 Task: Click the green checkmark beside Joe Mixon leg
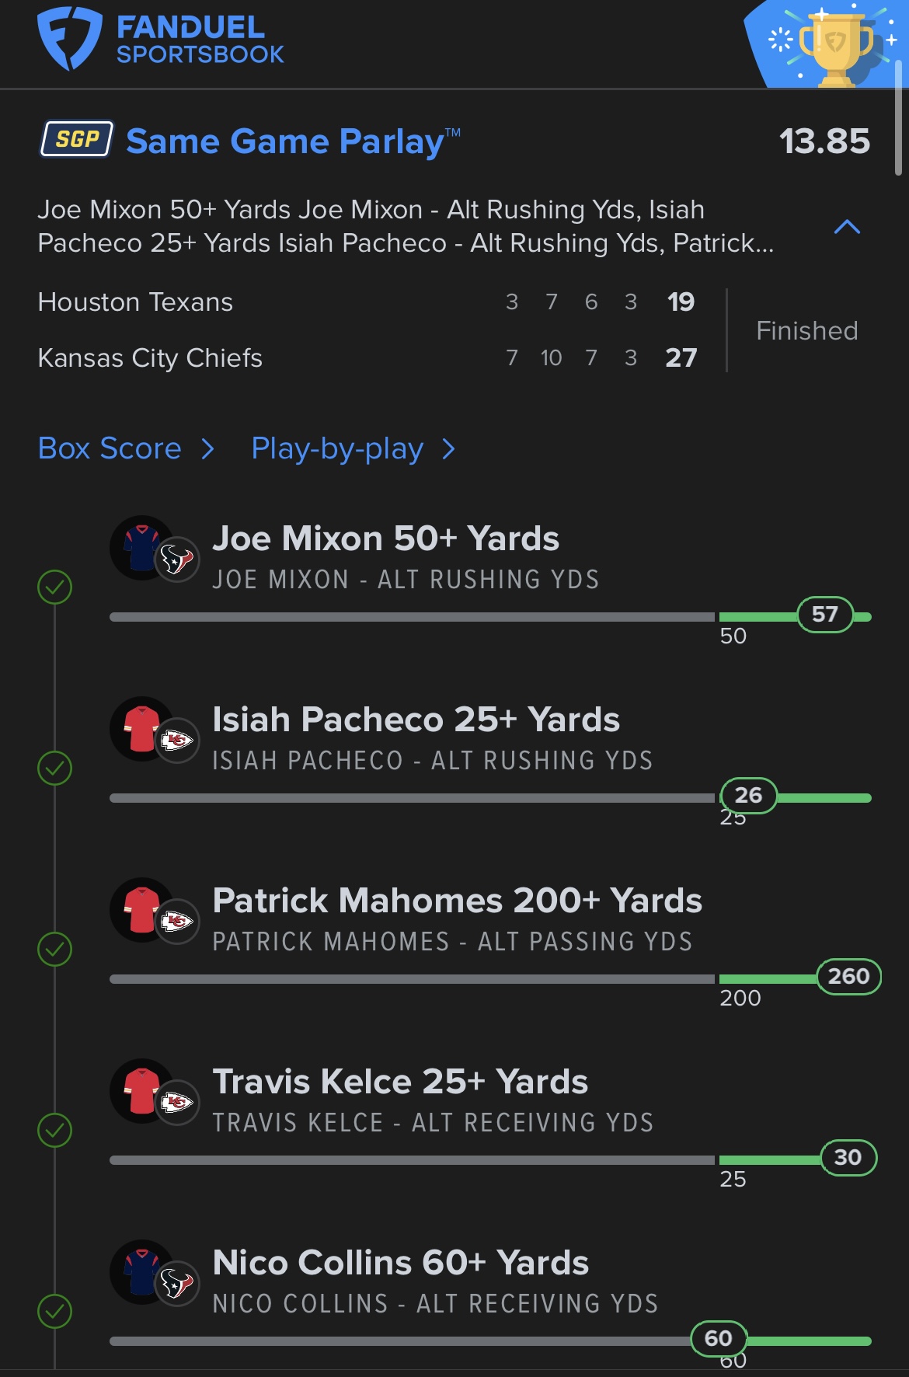coord(55,587)
